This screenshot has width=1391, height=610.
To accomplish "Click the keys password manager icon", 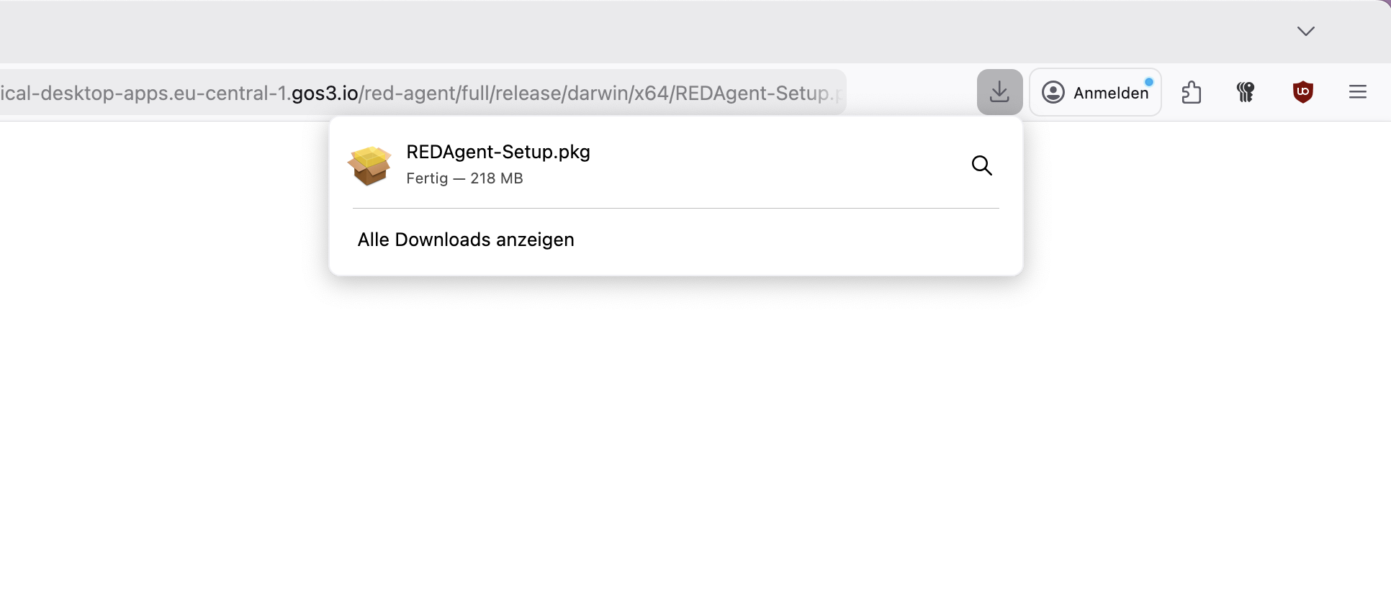I will click(x=1246, y=92).
